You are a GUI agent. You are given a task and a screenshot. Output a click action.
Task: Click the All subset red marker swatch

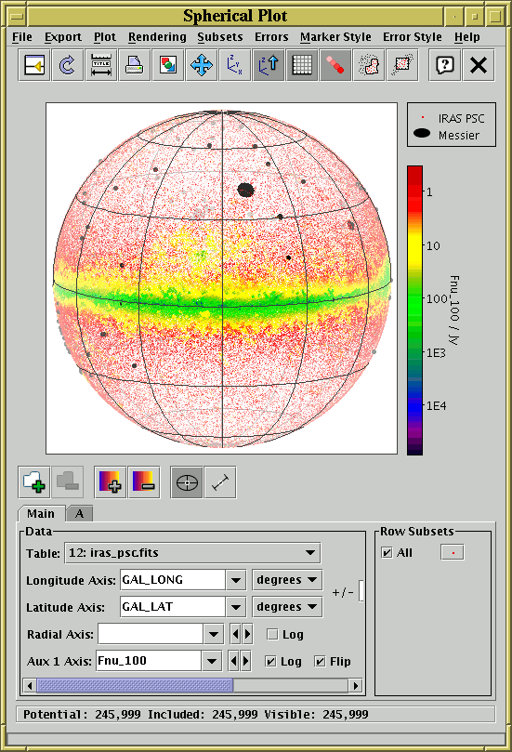pyautogui.click(x=453, y=553)
